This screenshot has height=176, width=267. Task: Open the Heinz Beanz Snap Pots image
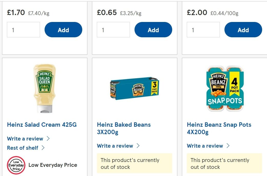click(224, 88)
